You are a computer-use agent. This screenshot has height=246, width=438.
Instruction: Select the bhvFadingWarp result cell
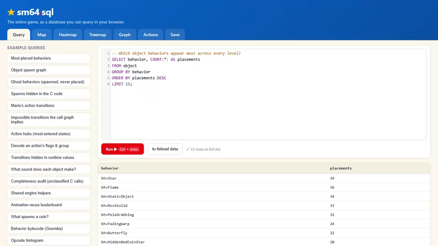tap(115, 224)
